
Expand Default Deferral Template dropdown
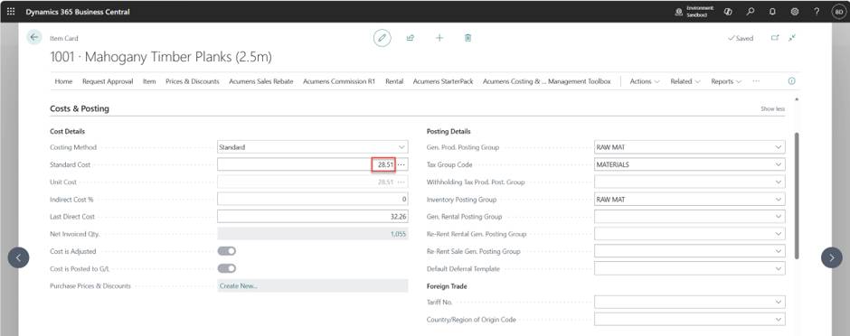[779, 268]
